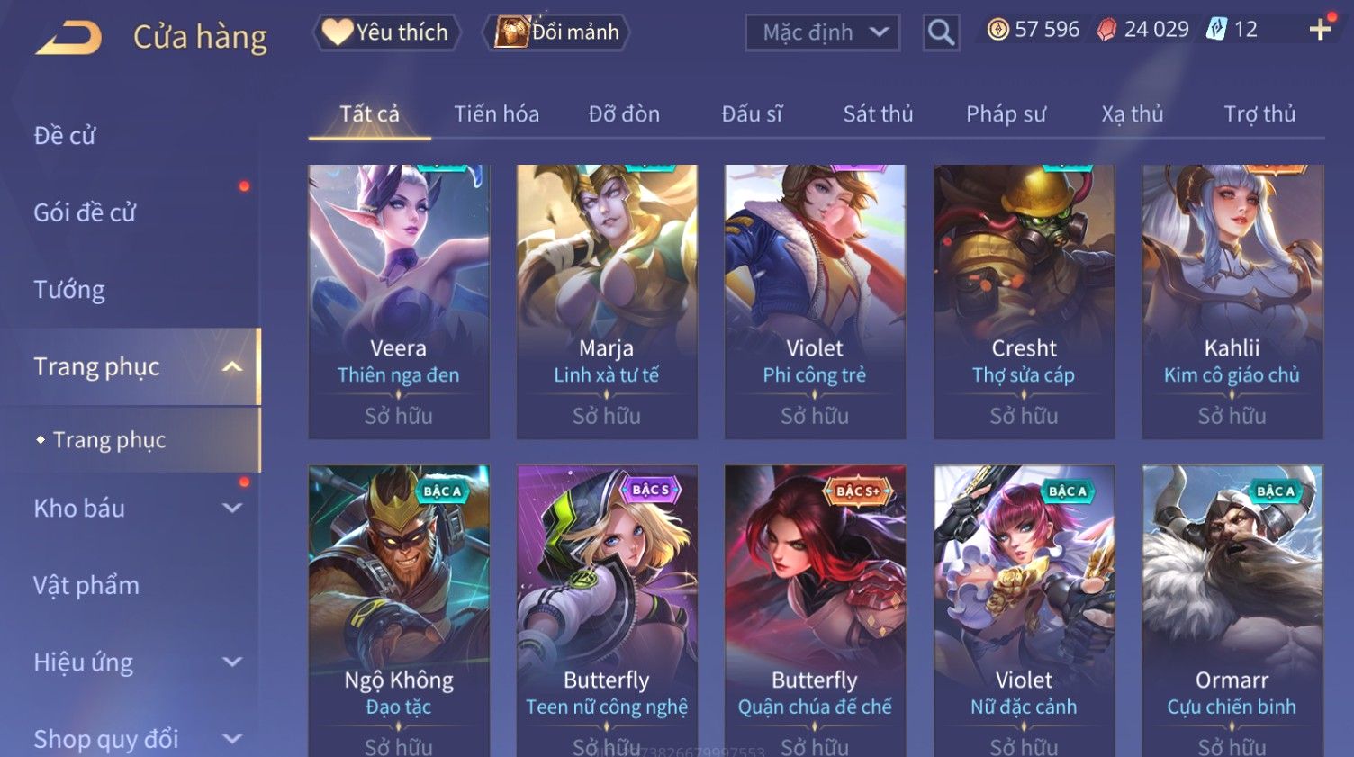Tap the blue voucher ticket icon
1354x757 pixels.
(x=1216, y=30)
